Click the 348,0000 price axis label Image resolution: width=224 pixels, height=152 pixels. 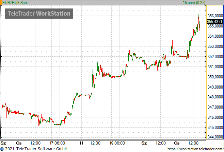(x=215, y=97)
